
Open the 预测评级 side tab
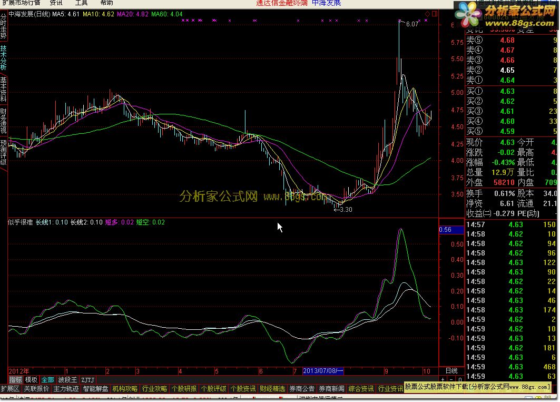click(3, 152)
